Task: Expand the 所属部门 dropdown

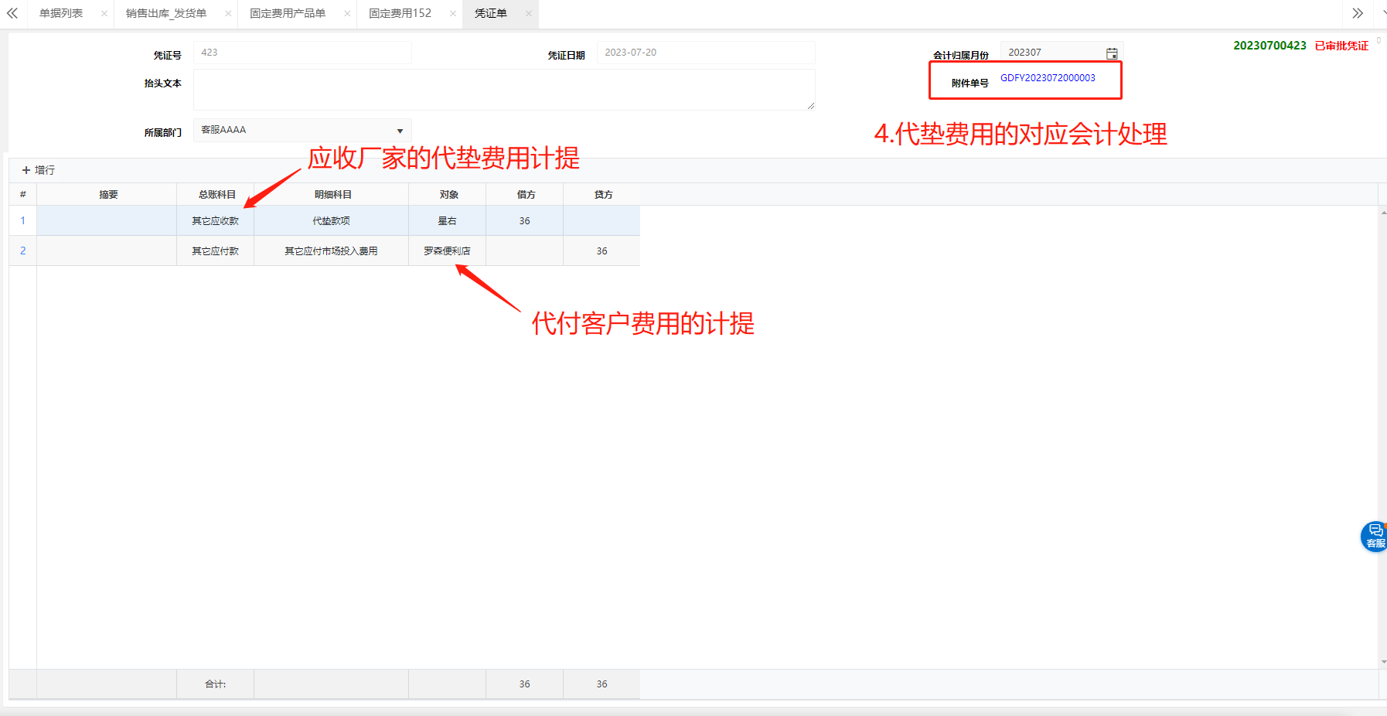Action: pyautogui.click(x=400, y=131)
